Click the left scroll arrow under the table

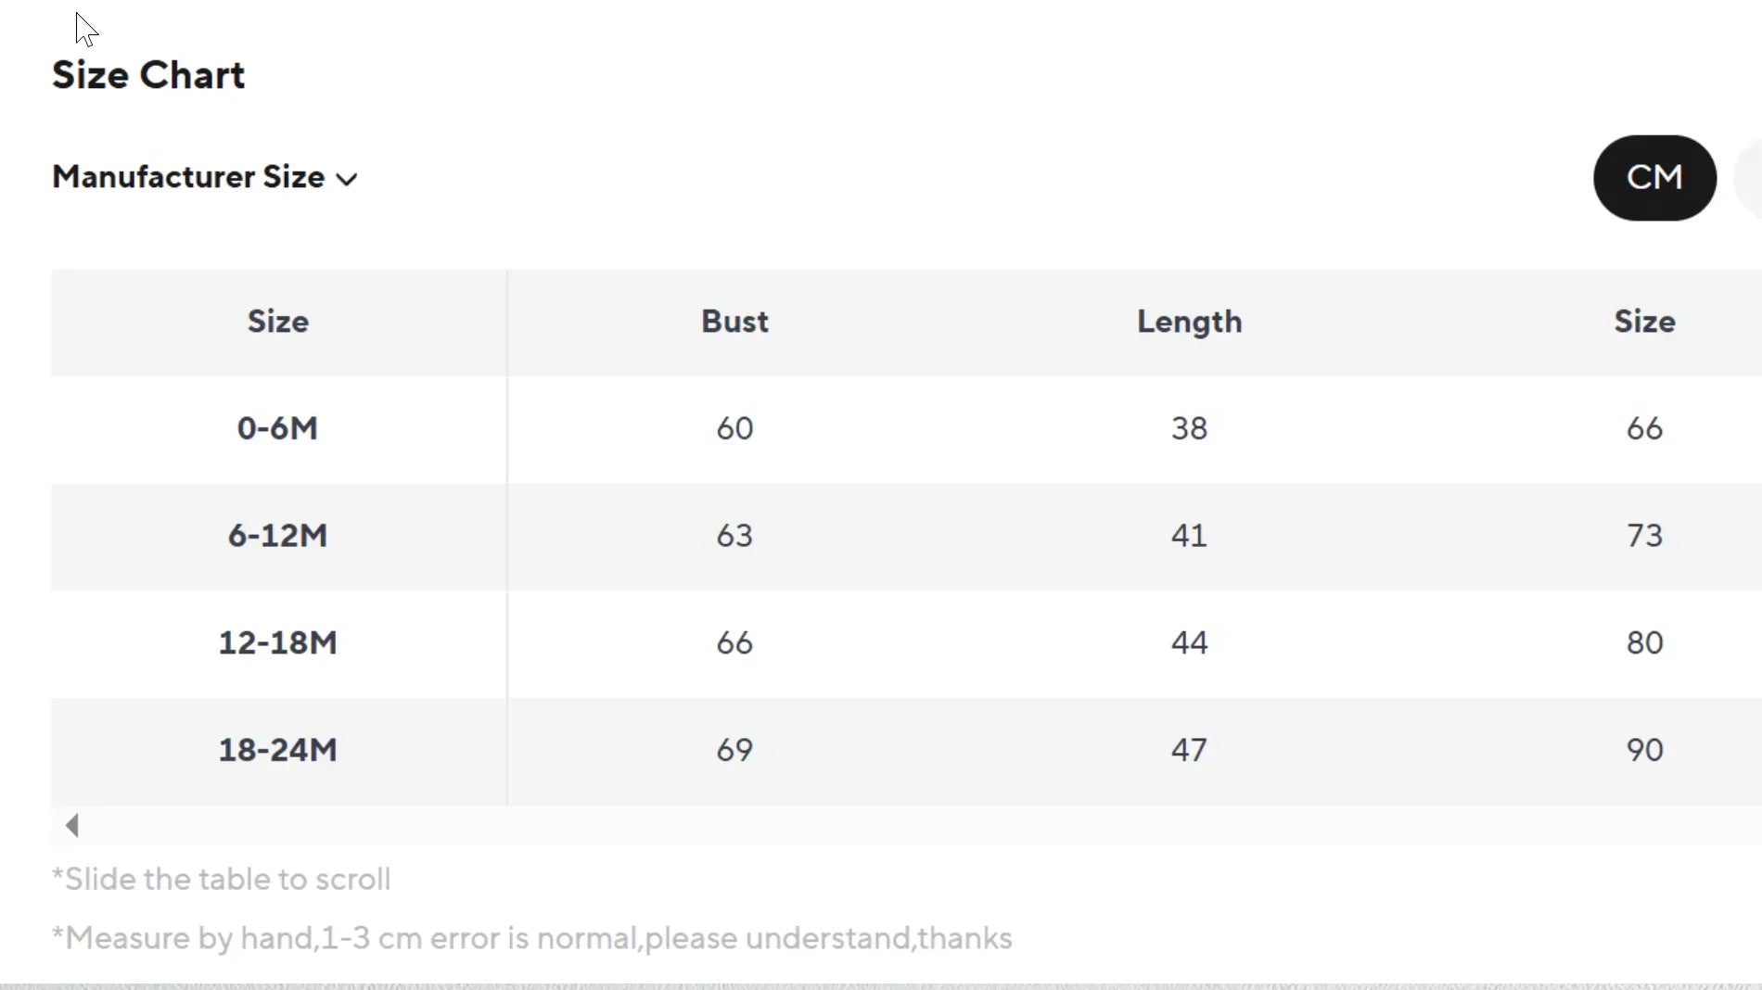coord(72,825)
